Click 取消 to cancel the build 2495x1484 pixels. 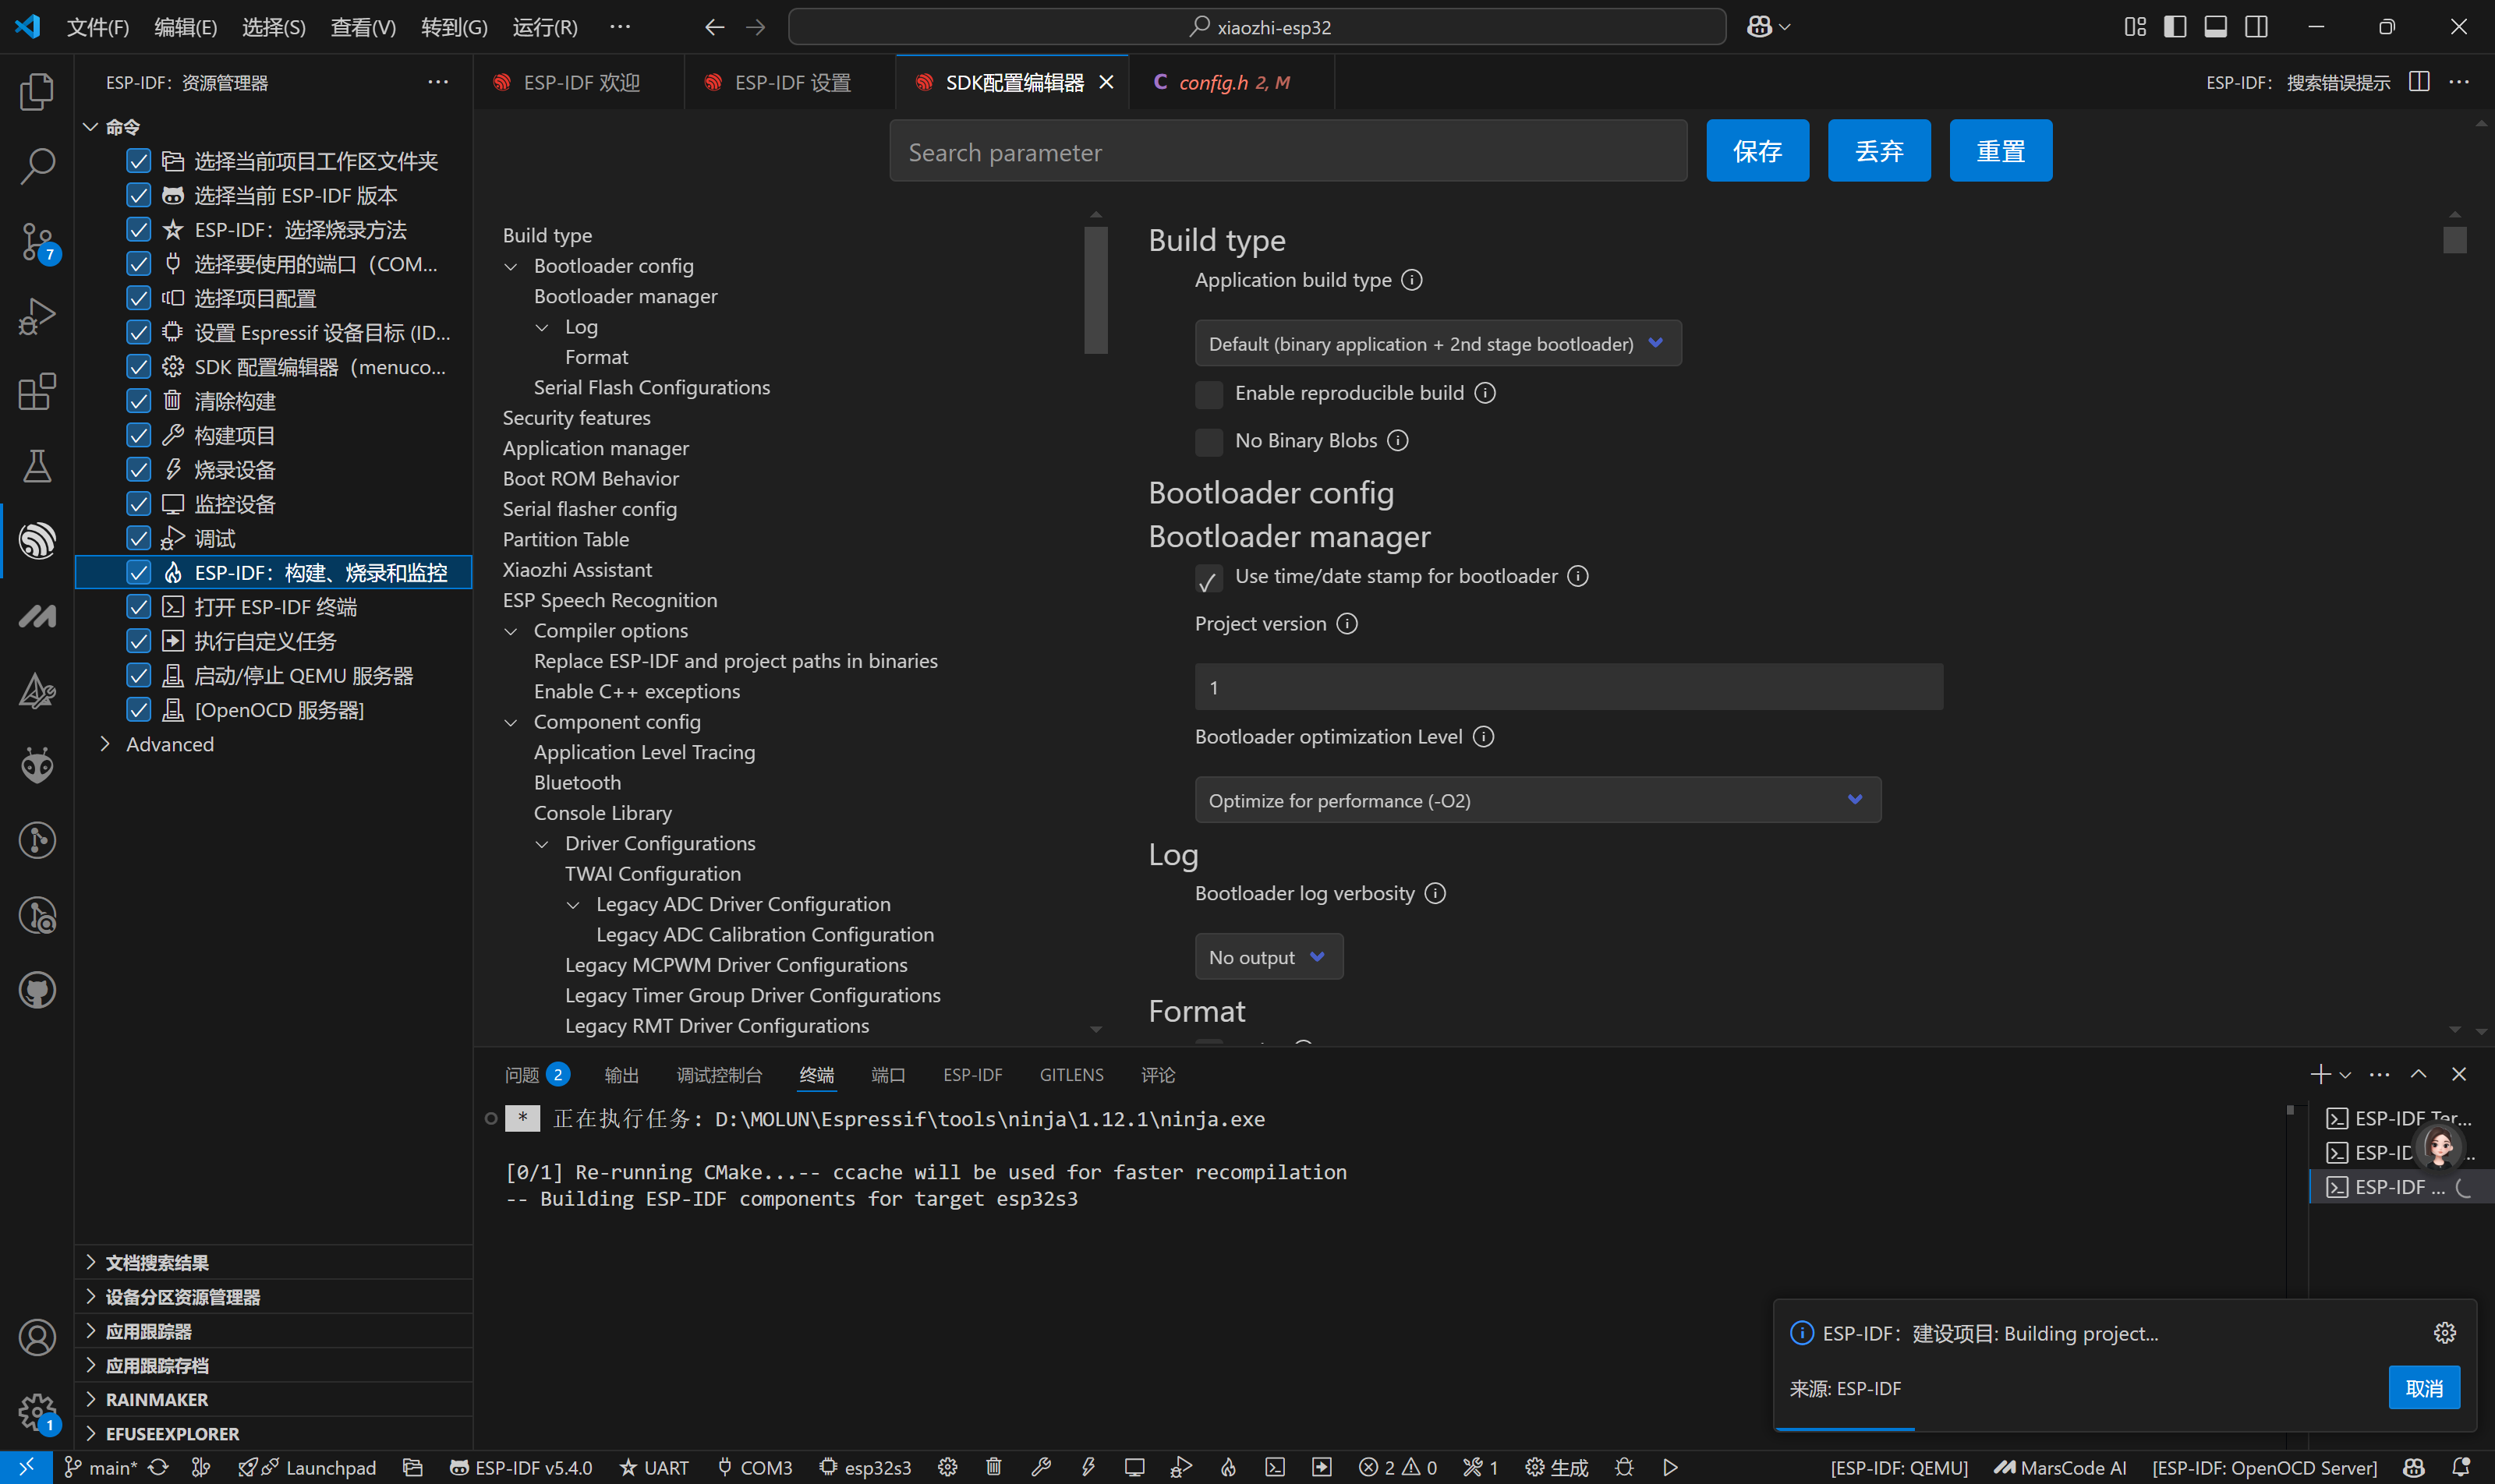click(x=2423, y=1388)
